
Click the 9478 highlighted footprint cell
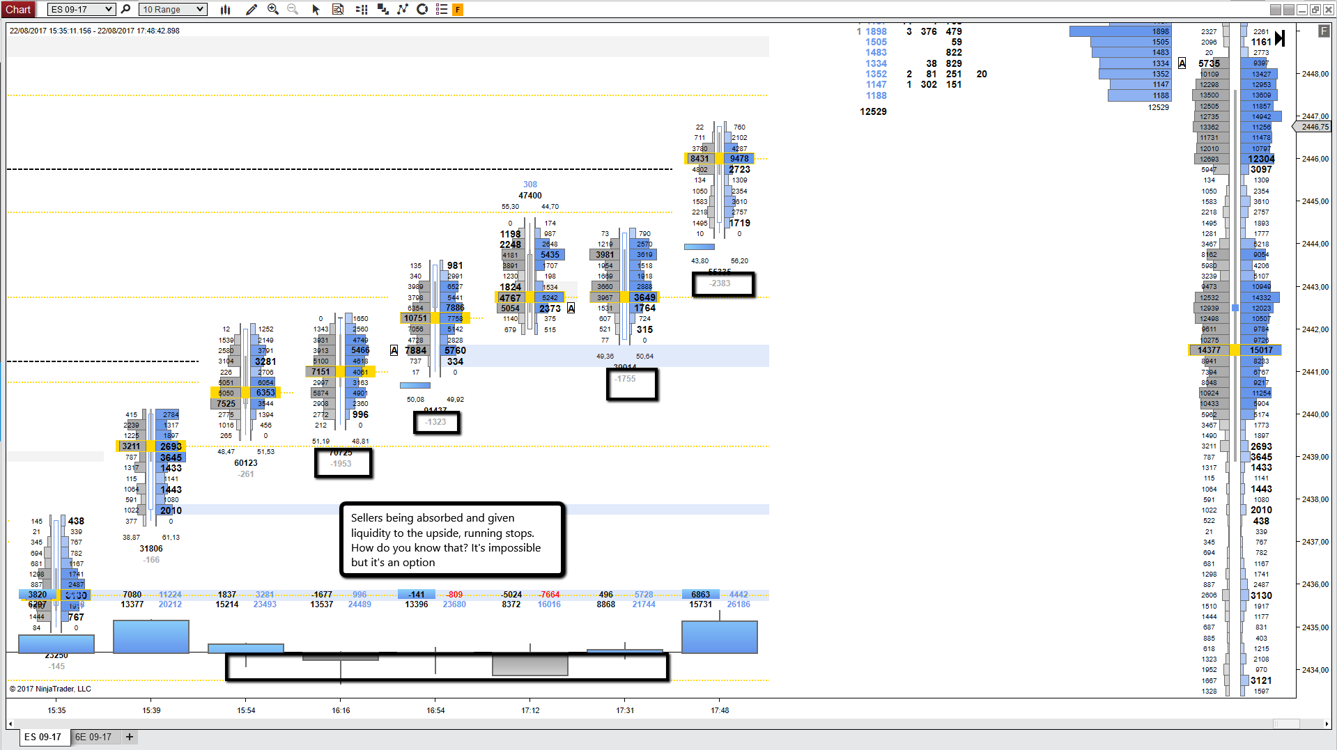pyautogui.click(x=739, y=159)
